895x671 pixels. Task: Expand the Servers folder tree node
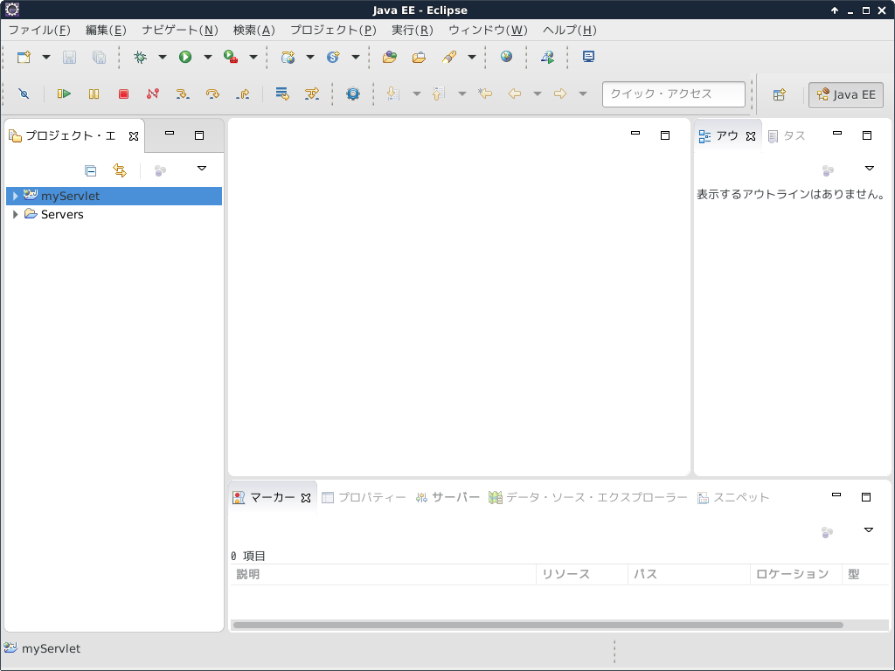tap(16, 215)
